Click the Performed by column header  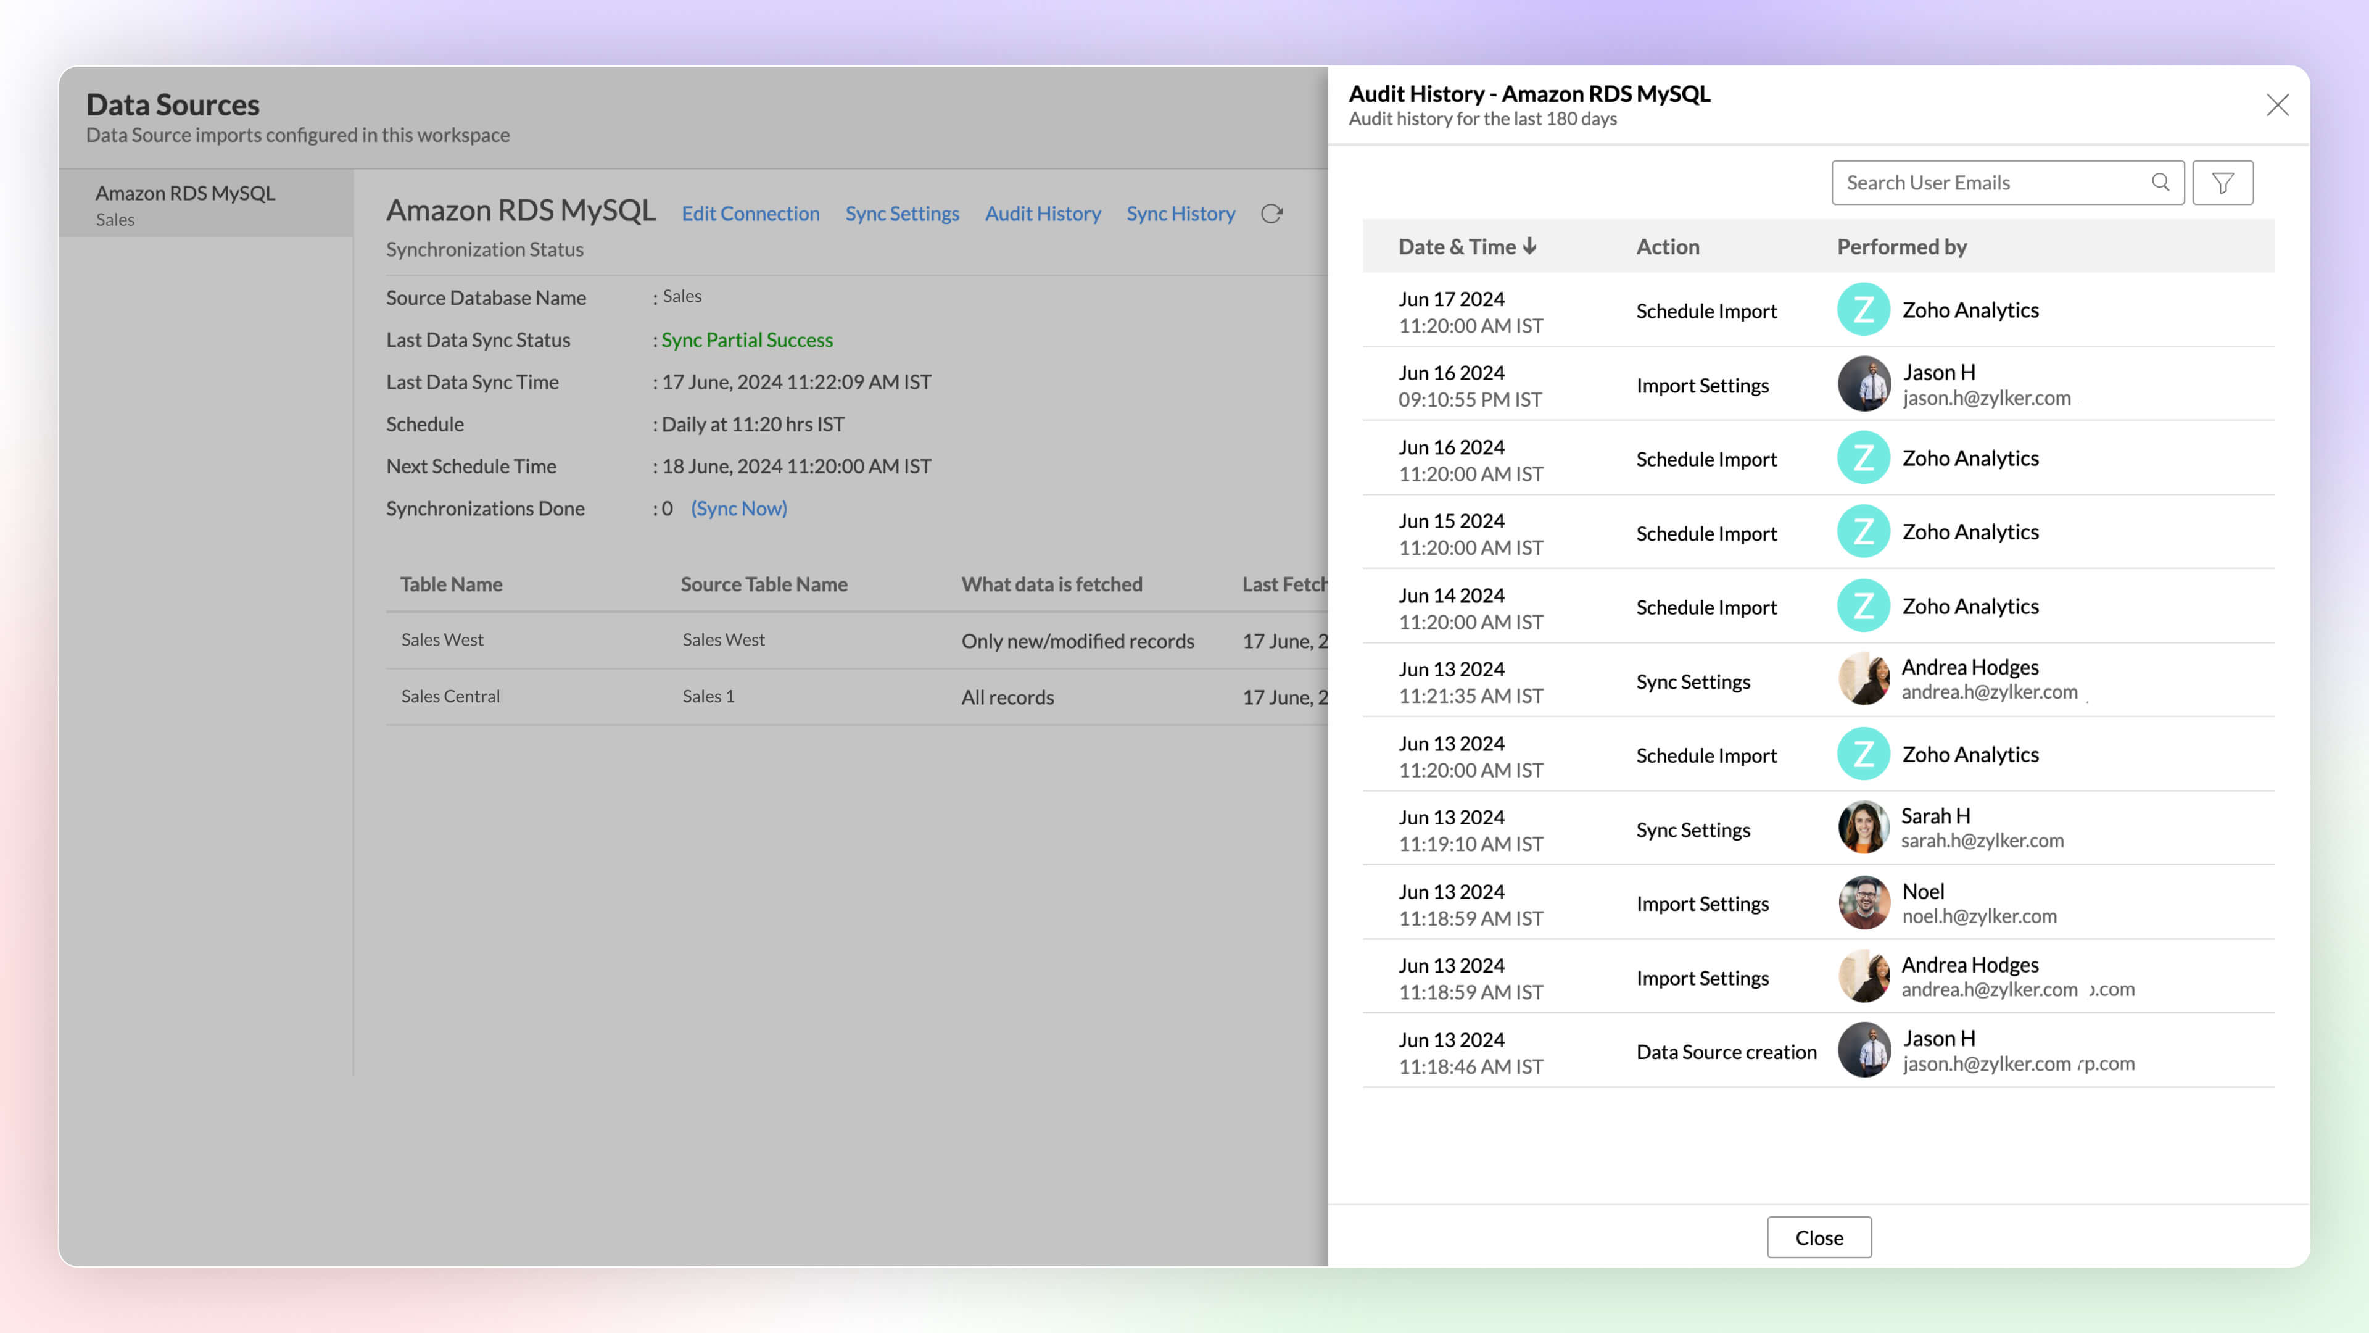1901,247
